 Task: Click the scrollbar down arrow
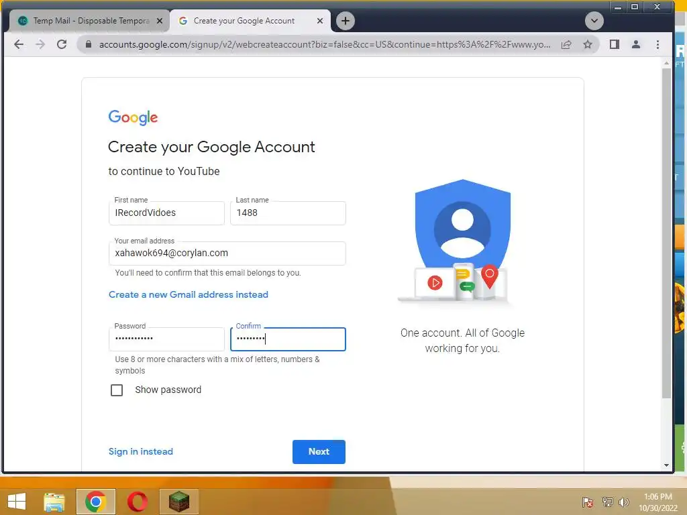pyautogui.click(x=666, y=465)
